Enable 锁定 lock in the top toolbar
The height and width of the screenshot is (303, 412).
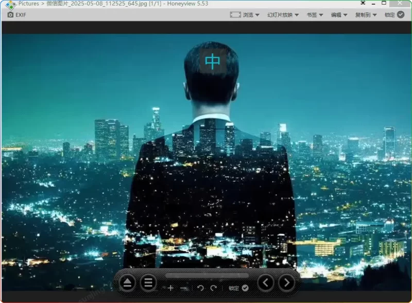(394, 14)
